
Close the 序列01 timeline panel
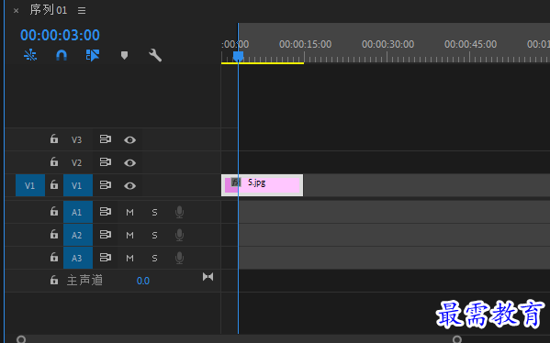(x=16, y=10)
